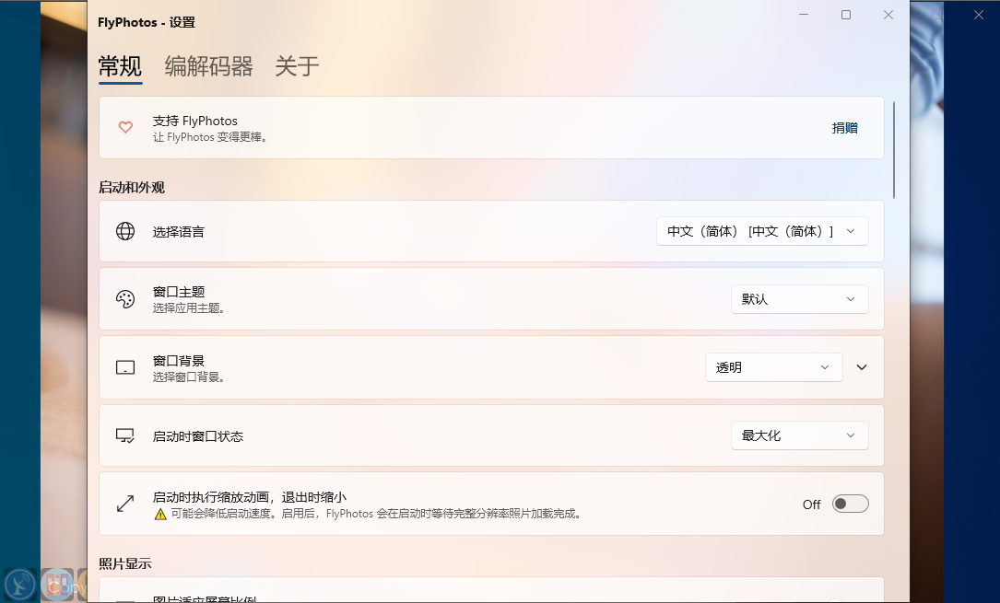The height and width of the screenshot is (603, 1000).
Task: Click the 选择窗口背景 description text
Action: (189, 377)
